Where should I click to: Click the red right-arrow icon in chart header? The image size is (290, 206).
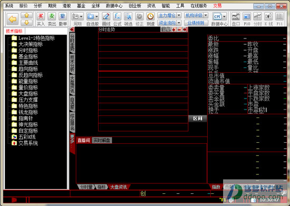[185, 30]
